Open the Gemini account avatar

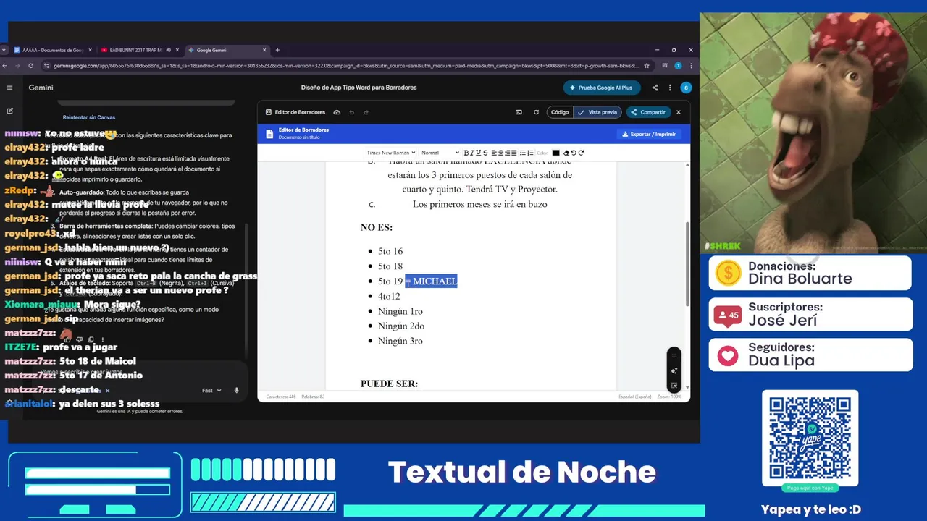pos(686,88)
